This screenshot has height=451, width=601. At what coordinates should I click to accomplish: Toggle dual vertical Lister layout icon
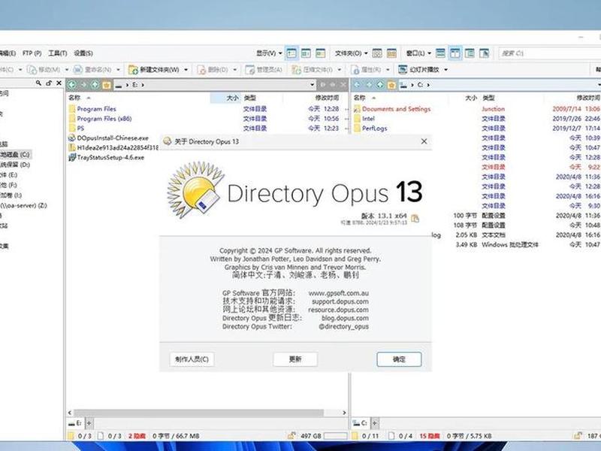tap(455, 53)
